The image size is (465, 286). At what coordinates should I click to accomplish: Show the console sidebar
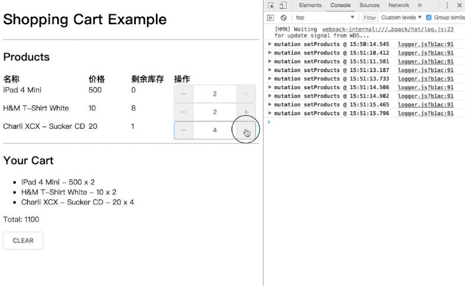click(271, 18)
